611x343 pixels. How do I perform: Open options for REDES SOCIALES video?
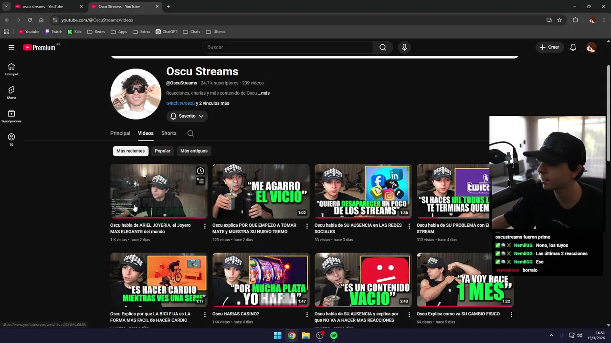pyautogui.click(x=409, y=226)
